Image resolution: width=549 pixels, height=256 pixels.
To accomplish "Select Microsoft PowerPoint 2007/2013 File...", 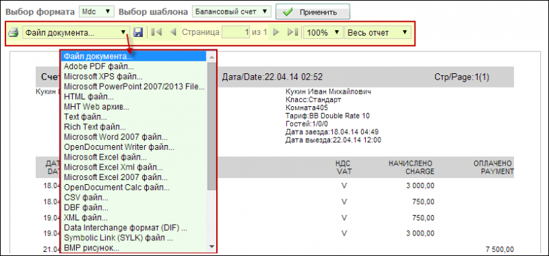I will (x=134, y=87).
